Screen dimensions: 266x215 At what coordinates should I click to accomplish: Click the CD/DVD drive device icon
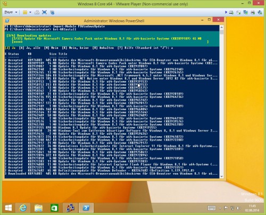[x=238, y=12]
